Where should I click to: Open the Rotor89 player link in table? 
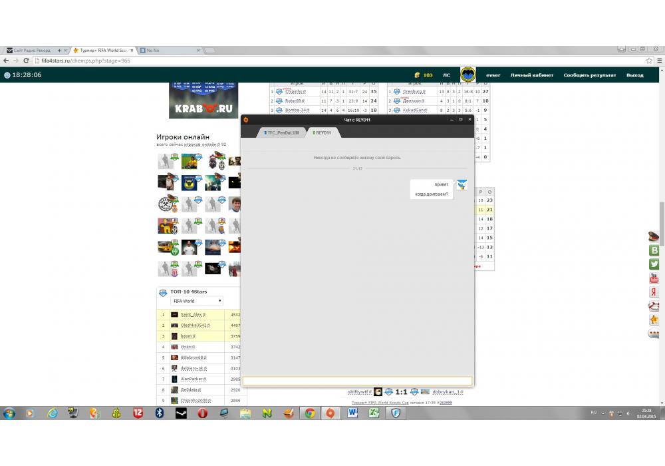pos(295,101)
